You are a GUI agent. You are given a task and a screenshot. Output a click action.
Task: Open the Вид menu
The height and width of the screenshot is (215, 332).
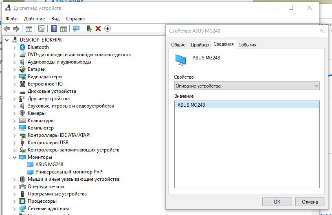pos(55,19)
